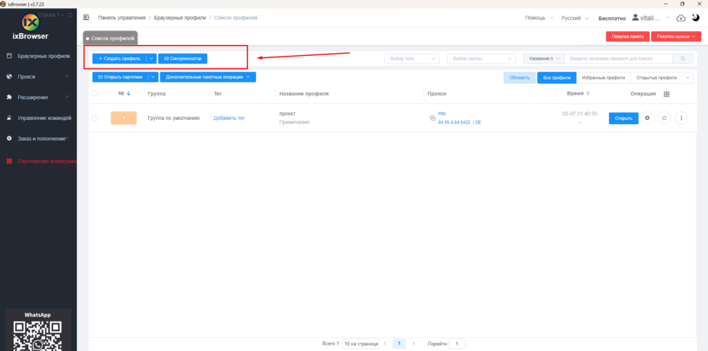Sort by the № column arrows

[129, 94]
